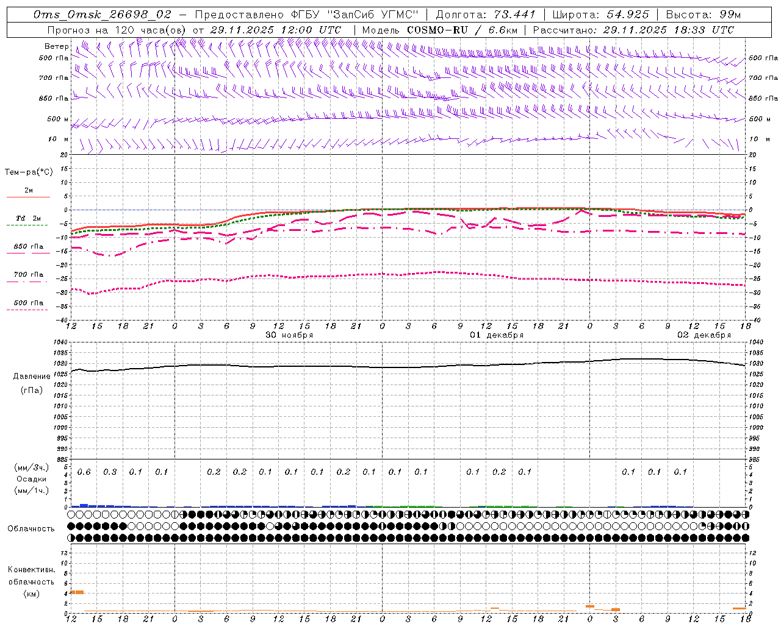Select the Td 2м dew point legend label
Screen dimensions: 781x624
point(28,218)
